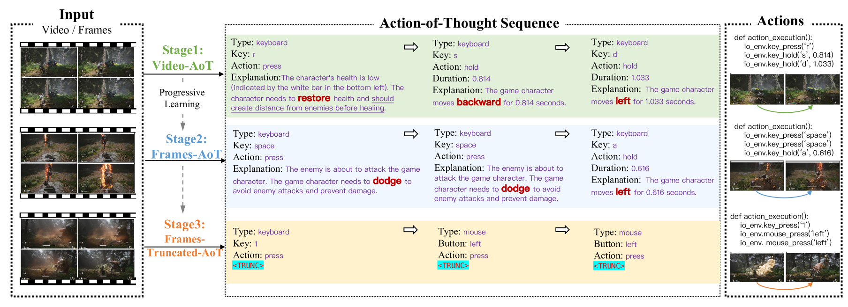Open the top film strip of forest frames

pyautogui.click(x=78, y=78)
